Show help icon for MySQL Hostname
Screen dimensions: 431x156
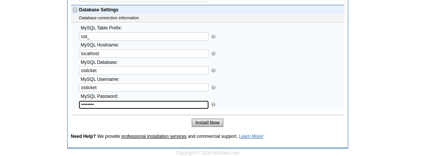[x=213, y=54]
